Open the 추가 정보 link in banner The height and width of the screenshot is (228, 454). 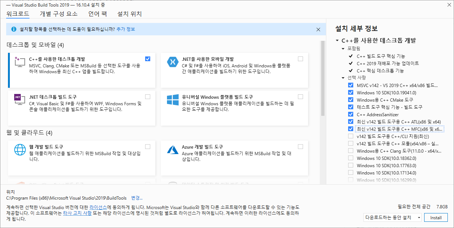click(x=126, y=29)
